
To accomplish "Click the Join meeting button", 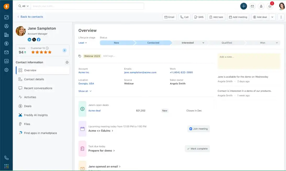I will 198,129.
